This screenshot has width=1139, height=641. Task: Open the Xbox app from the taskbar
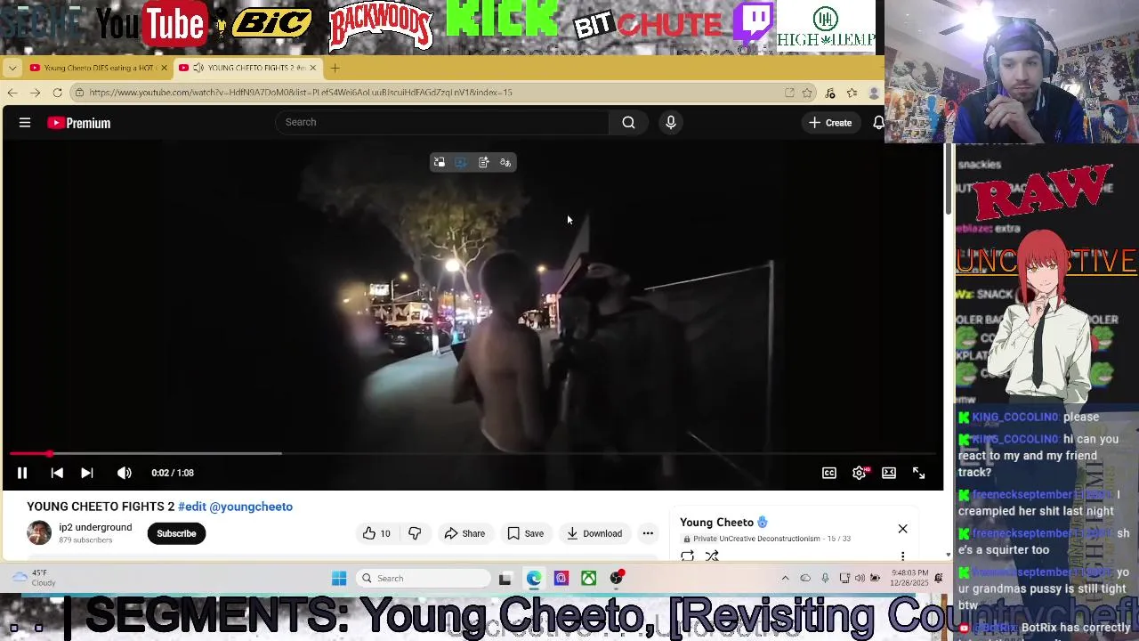click(589, 579)
